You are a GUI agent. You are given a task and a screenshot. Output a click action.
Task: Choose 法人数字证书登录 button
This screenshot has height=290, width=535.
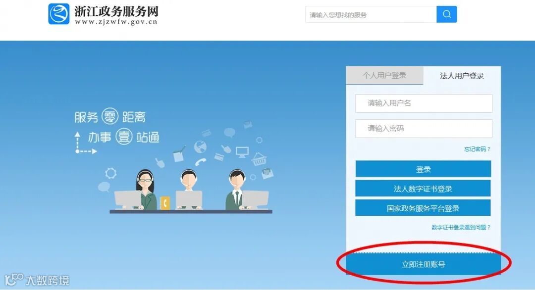pos(423,189)
